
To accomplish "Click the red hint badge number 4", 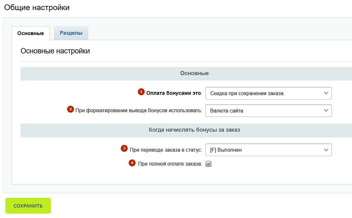I will pyautogui.click(x=132, y=163).
